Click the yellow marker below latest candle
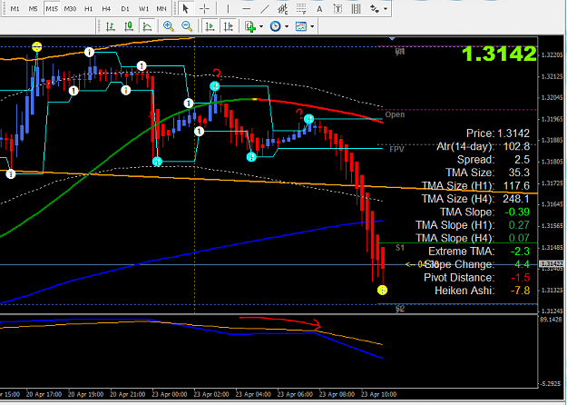567x405 pixels. click(382, 290)
